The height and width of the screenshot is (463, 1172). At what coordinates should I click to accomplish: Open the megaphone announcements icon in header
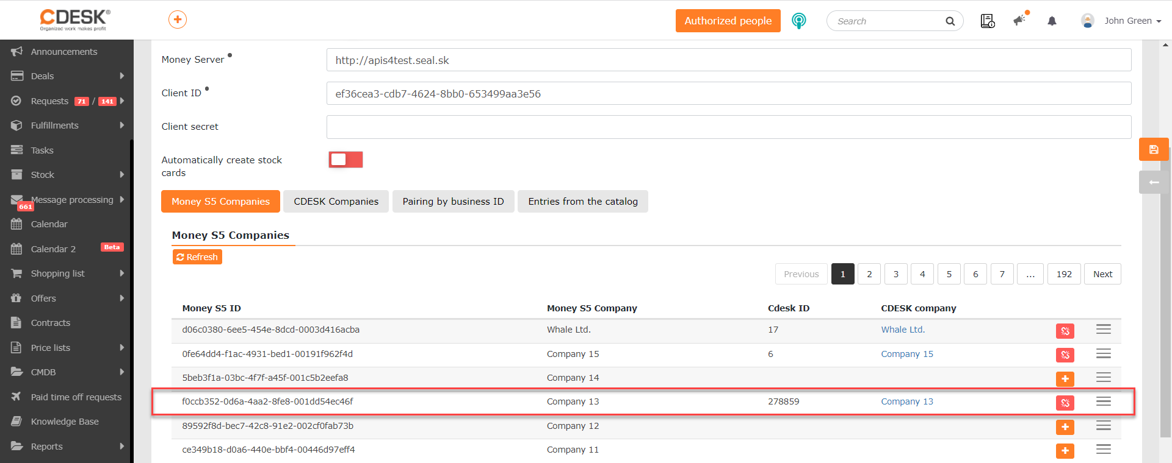[1020, 20]
